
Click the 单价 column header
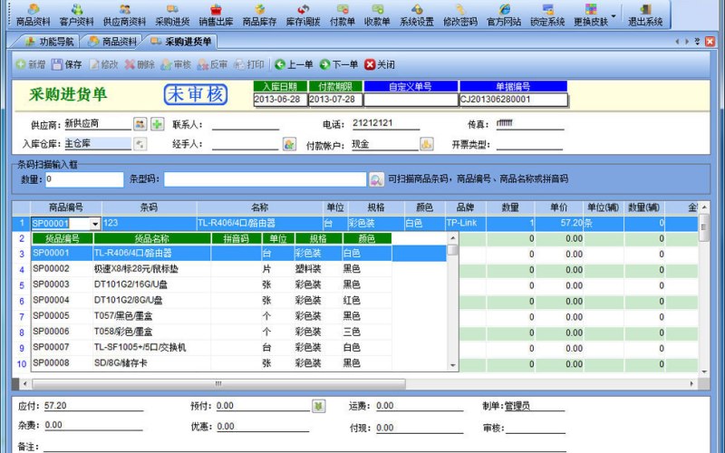pos(558,207)
